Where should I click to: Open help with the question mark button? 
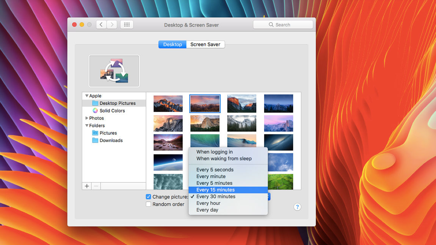[x=297, y=207]
